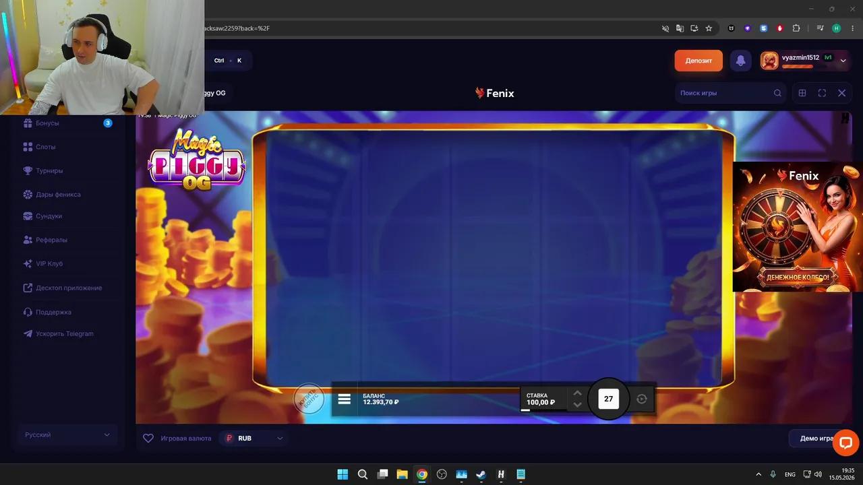Open Windows taskbar search
The image size is (863, 485).
point(362,474)
